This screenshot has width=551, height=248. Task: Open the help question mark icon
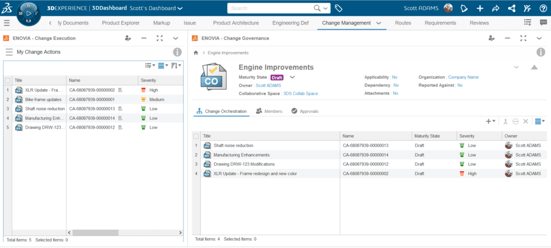click(x=543, y=9)
